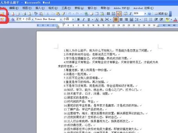The width and height of the screenshot is (178, 133).
Task: Open the Acrobat 注释(C) menu
Action: (144, 8)
